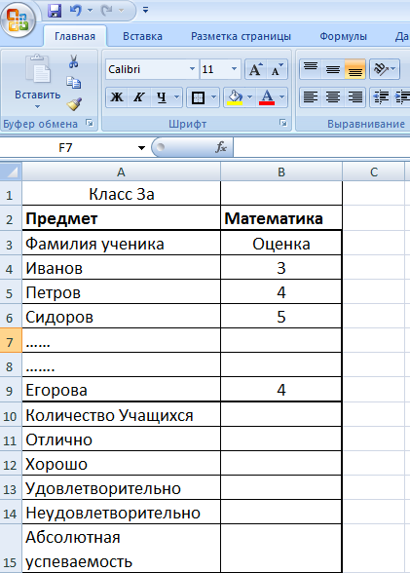Open Буфер обмена dialog launcher
Screen dimensions: 410x573
click(90, 123)
